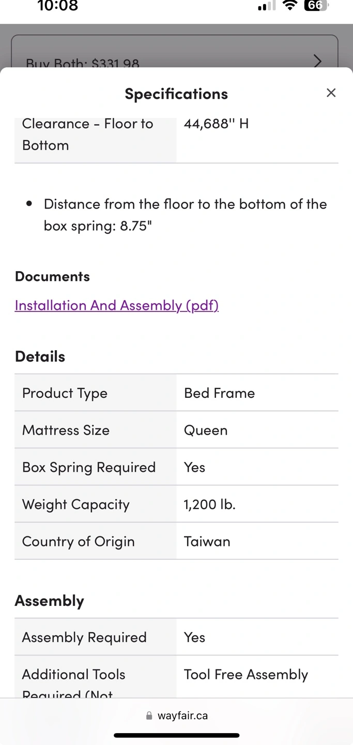Tap the Buy Both: $331.98 banner text
The width and height of the screenshot is (353, 745).
(83, 63)
